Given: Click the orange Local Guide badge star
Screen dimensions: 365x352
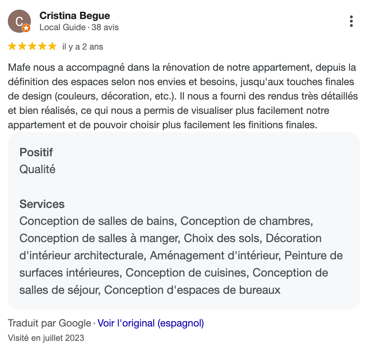Looking at the screenshot, I should [26, 28].
